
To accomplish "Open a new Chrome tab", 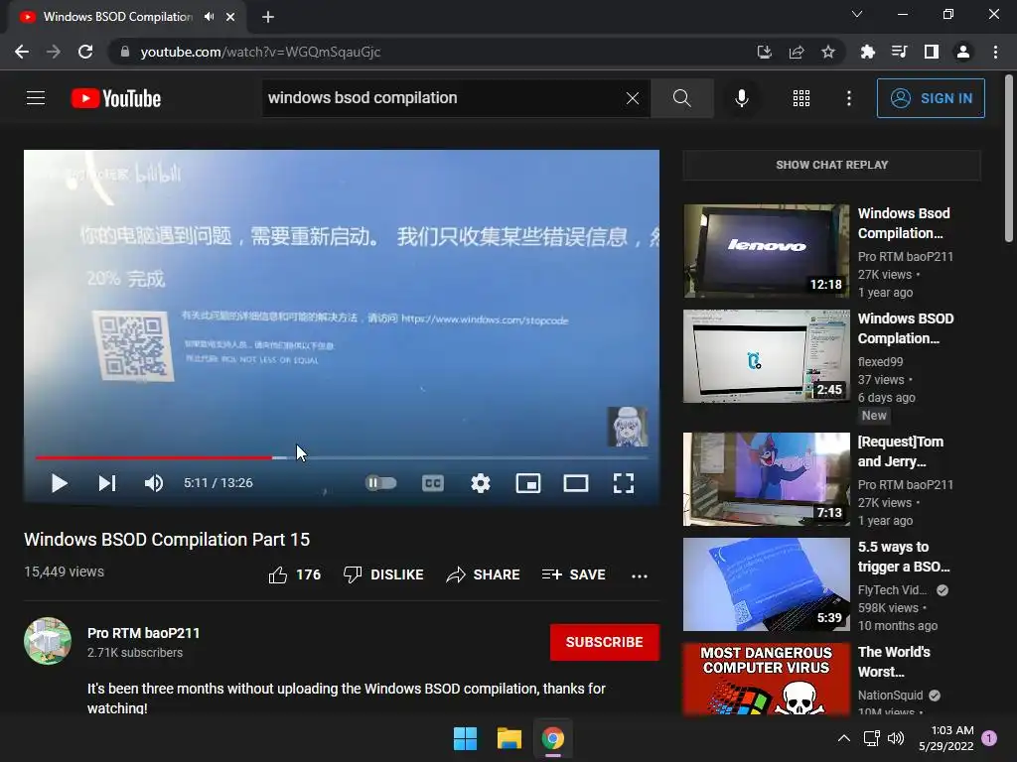I will 268,17.
